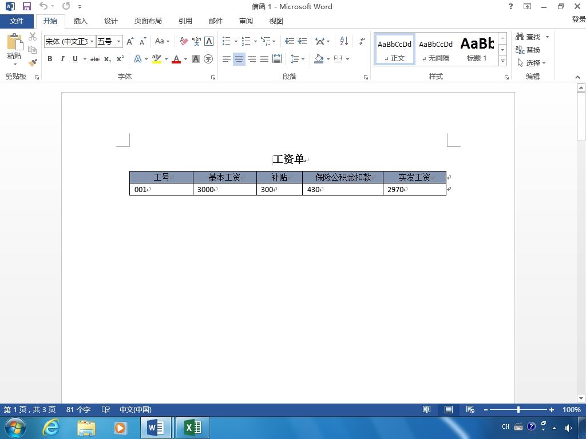Viewport: 586px width, 439px height.
Task: Apply yellow text highlight color
Action: [157, 59]
